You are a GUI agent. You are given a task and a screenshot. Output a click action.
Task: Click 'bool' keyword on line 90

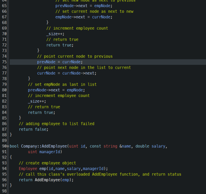click(x=14, y=146)
